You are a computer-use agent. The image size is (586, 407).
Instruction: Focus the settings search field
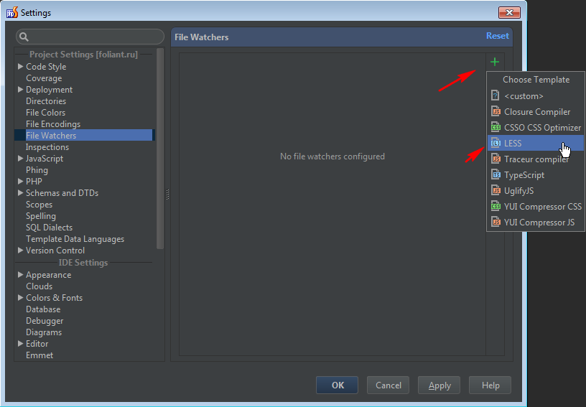(90, 37)
